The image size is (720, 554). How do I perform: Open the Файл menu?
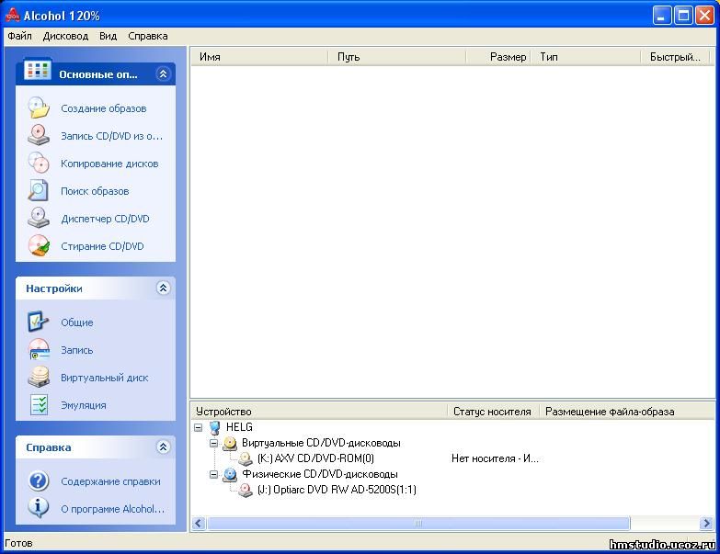[19, 36]
